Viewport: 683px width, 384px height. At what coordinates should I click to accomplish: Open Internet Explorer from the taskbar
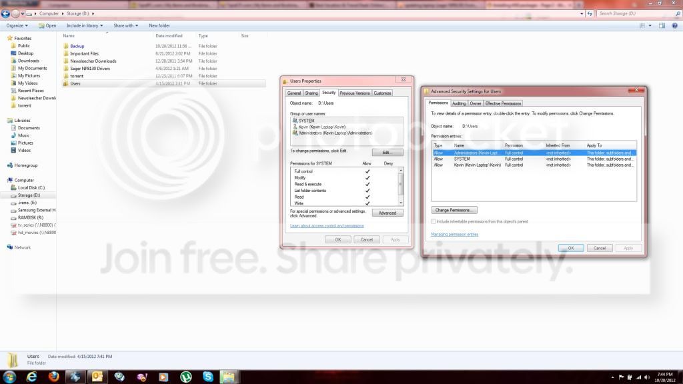(x=31, y=377)
